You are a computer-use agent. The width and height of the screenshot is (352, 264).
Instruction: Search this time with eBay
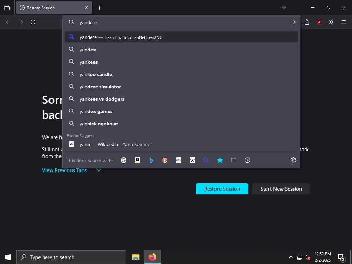pyautogui.click(x=179, y=160)
